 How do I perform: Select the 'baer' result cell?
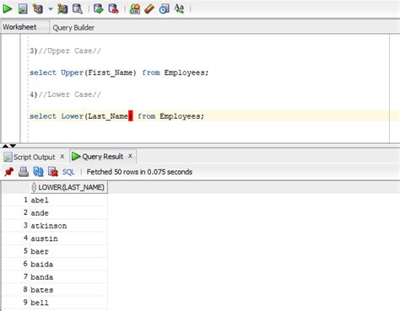click(x=68, y=251)
